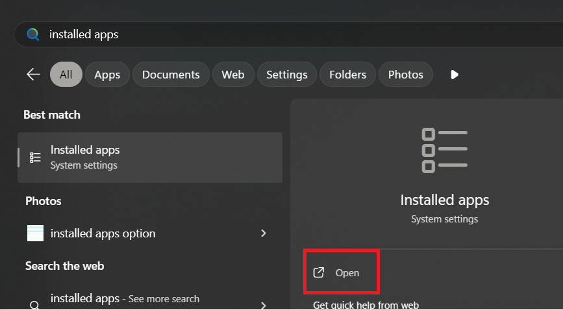This screenshot has width=563, height=310.
Task: Click the "installed apps option" photo thumbnail
Action: pos(35,233)
